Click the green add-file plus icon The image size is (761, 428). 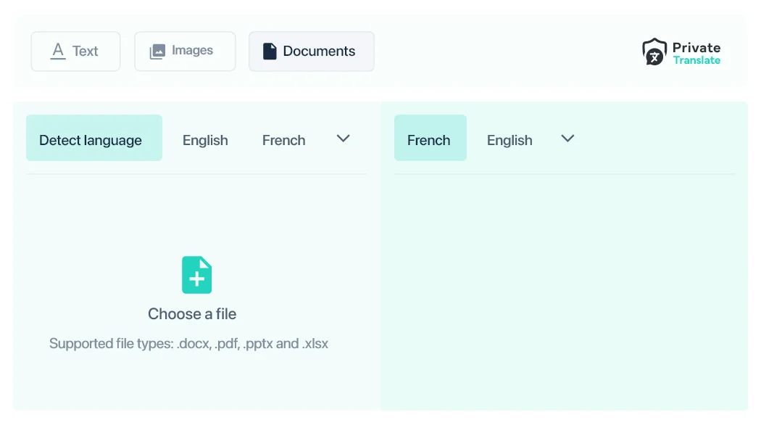click(x=196, y=275)
